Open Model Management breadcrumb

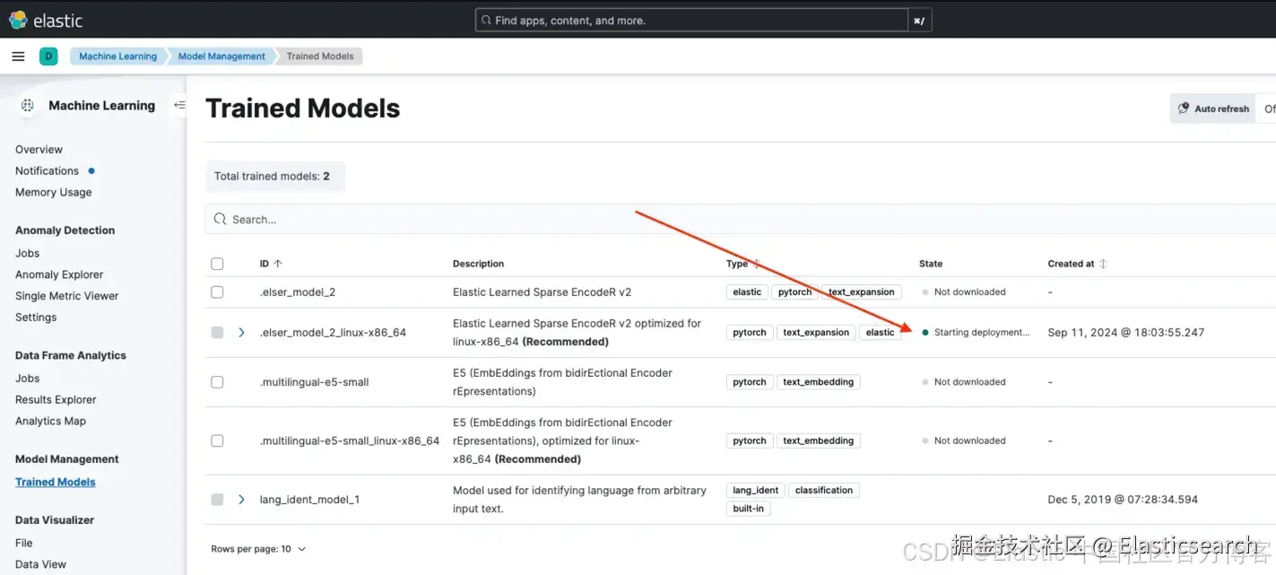pyautogui.click(x=221, y=57)
